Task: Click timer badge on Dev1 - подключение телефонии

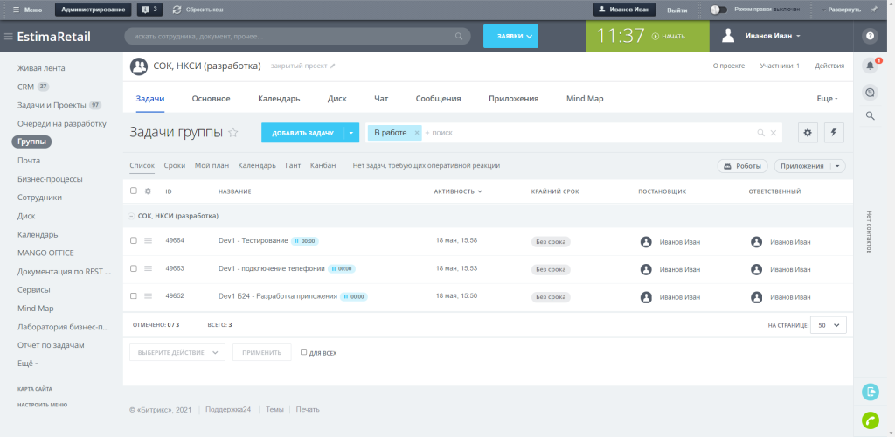Action: click(342, 268)
